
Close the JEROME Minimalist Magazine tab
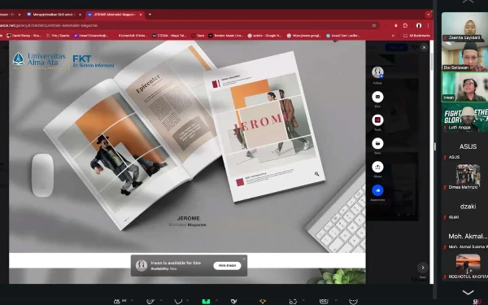(141, 15)
